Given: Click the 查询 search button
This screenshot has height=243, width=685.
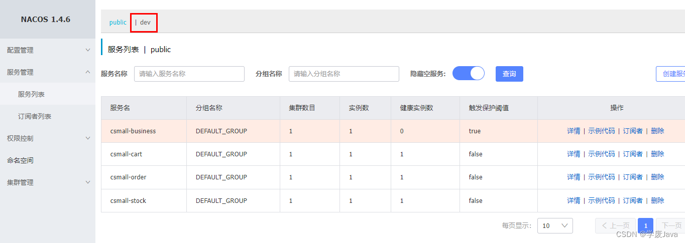Looking at the screenshot, I should point(509,74).
